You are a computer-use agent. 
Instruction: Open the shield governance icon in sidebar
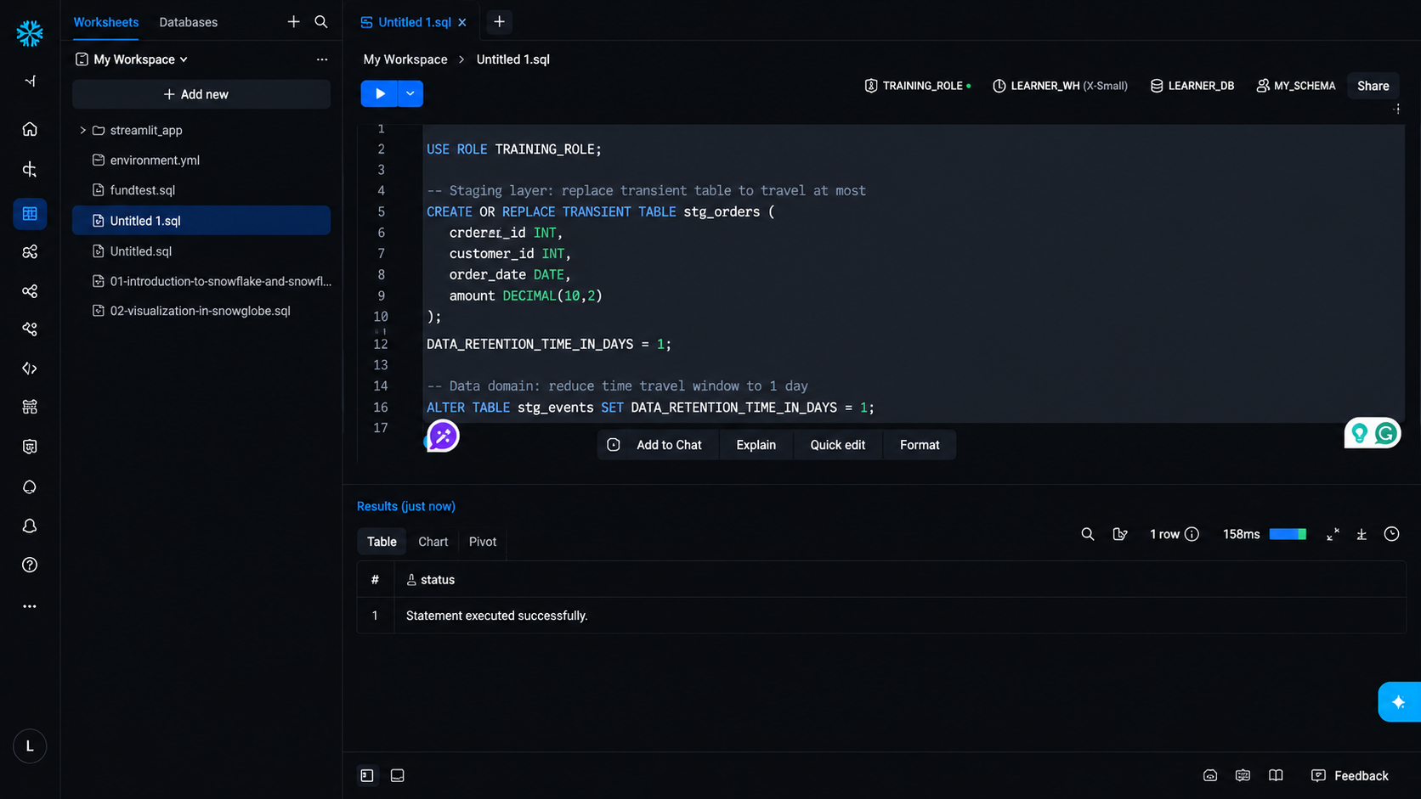pos(30,447)
